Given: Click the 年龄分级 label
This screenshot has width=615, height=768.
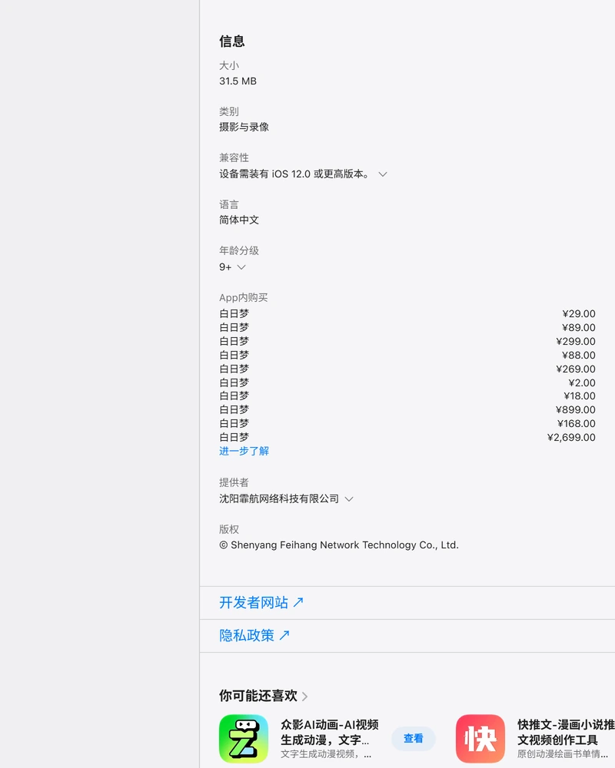Looking at the screenshot, I should [239, 251].
